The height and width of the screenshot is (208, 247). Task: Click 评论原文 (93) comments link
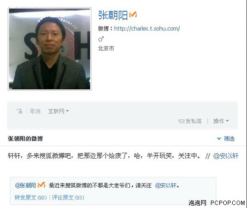[x=68, y=197]
